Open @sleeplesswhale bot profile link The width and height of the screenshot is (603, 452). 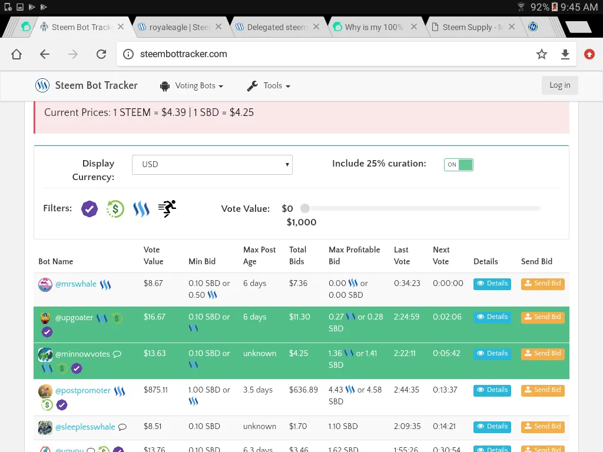[85, 427]
